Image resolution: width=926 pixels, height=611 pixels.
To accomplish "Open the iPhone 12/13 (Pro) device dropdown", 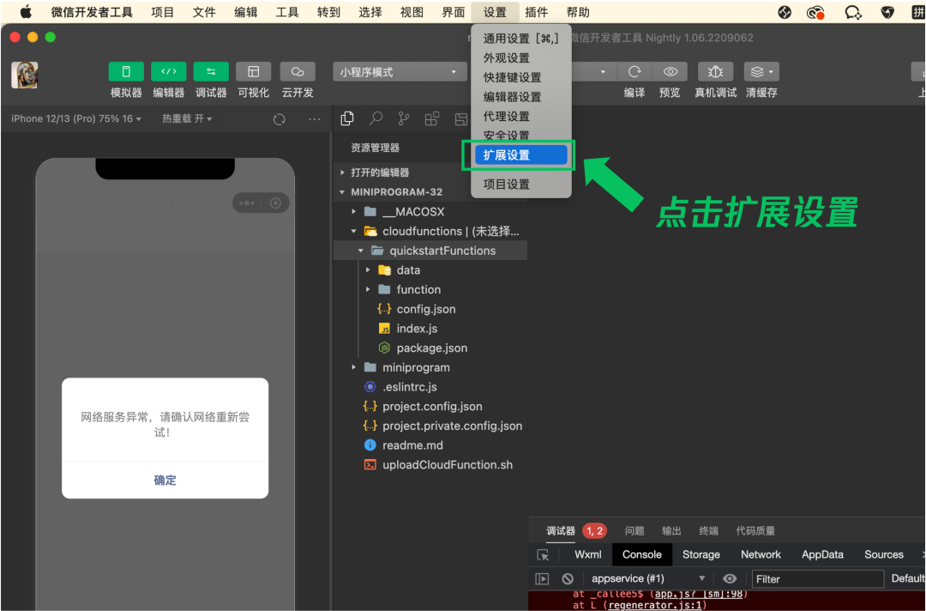I will tap(76, 118).
